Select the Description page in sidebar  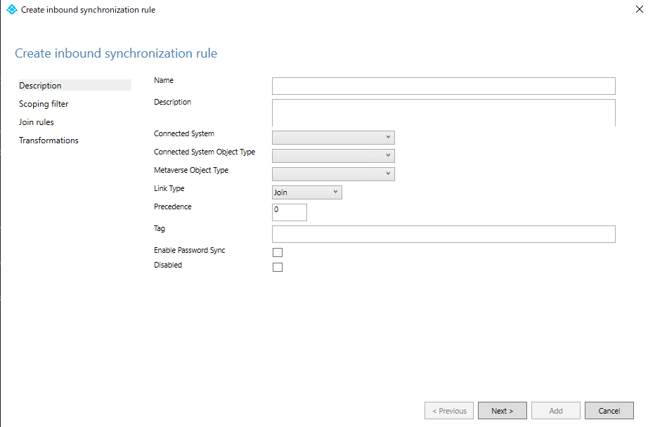[41, 86]
